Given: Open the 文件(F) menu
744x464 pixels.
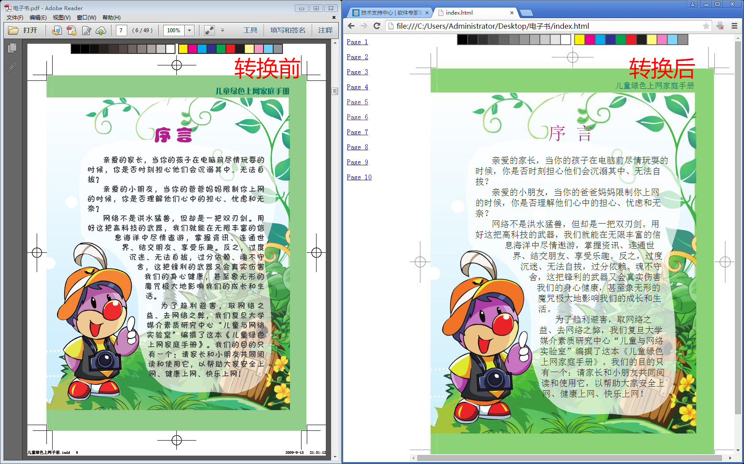Looking at the screenshot, I should point(15,17).
